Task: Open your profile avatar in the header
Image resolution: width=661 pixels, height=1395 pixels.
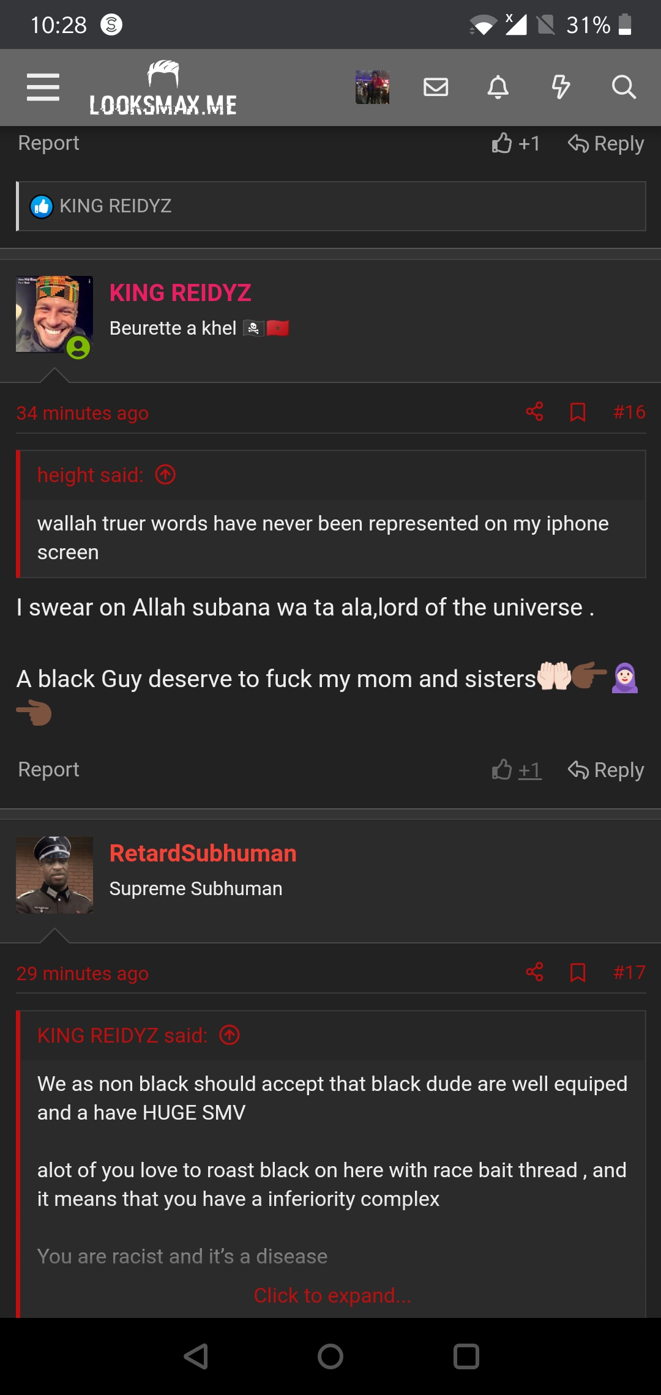Action: coord(372,87)
